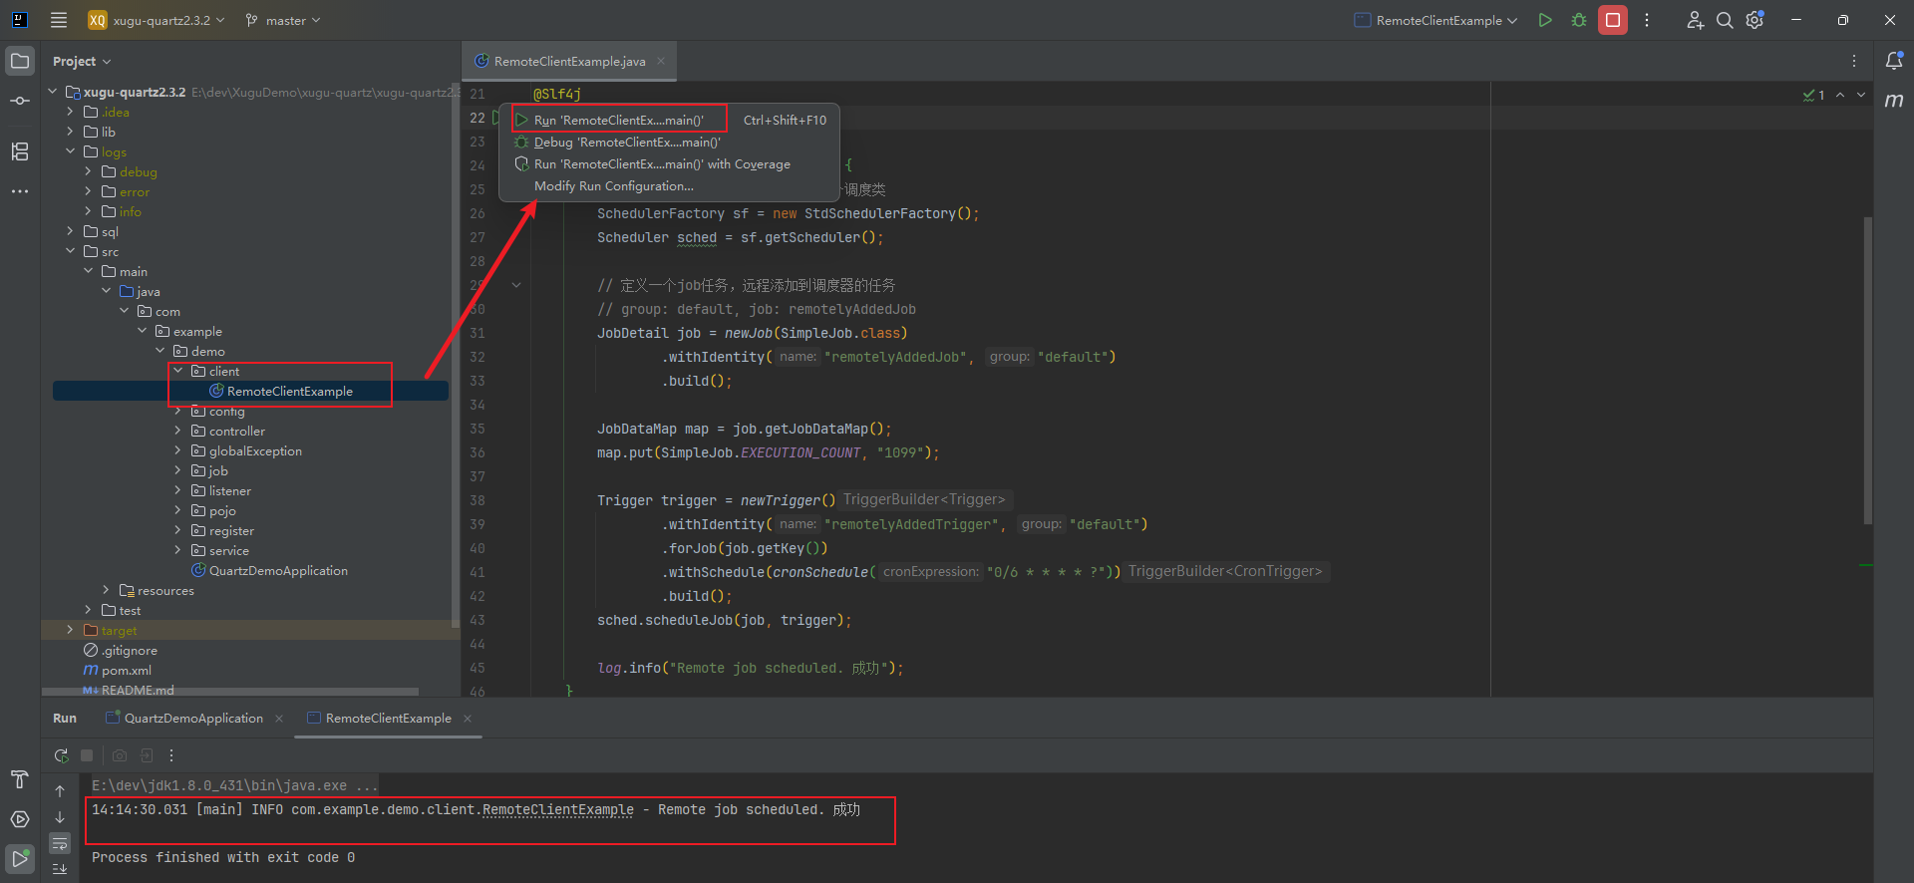Choose Modify Run Configuration option
This screenshot has width=1914, height=883.
coord(613,186)
